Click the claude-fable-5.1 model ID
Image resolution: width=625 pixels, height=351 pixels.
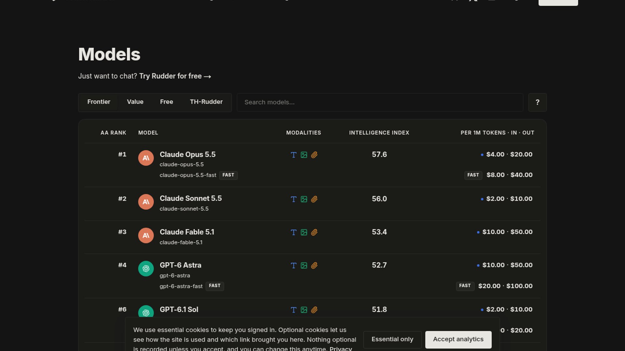coord(181,242)
